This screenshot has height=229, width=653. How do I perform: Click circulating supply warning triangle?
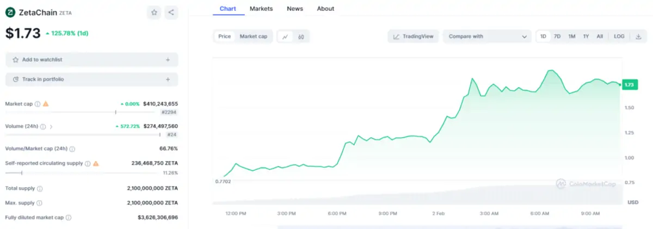coord(96,163)
